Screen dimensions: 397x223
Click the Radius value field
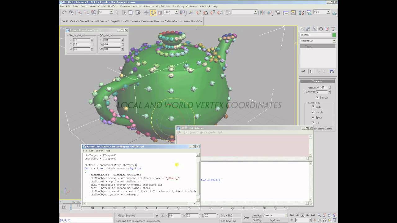tap(322, 88)
